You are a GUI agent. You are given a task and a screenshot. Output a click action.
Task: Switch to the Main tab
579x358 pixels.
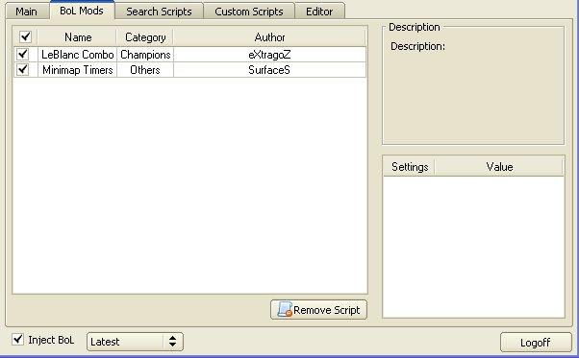coord(27,12)
